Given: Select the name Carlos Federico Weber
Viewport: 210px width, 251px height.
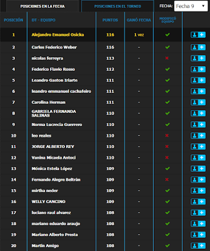Looking at the screenshot, I should (x=54, y=47).
